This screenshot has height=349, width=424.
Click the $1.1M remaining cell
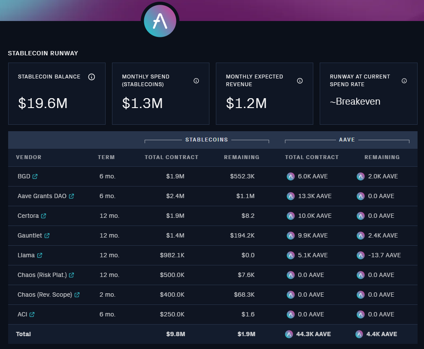click(245, 196)
